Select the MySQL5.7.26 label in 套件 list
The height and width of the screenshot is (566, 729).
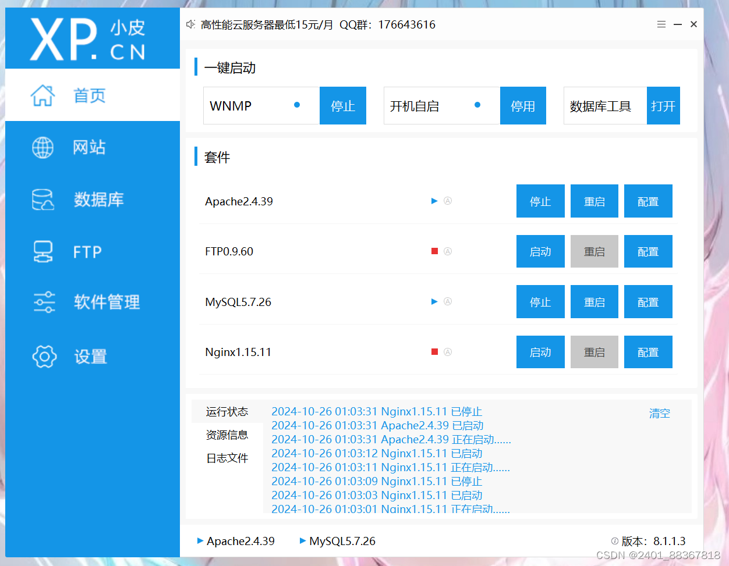(238, 302)
